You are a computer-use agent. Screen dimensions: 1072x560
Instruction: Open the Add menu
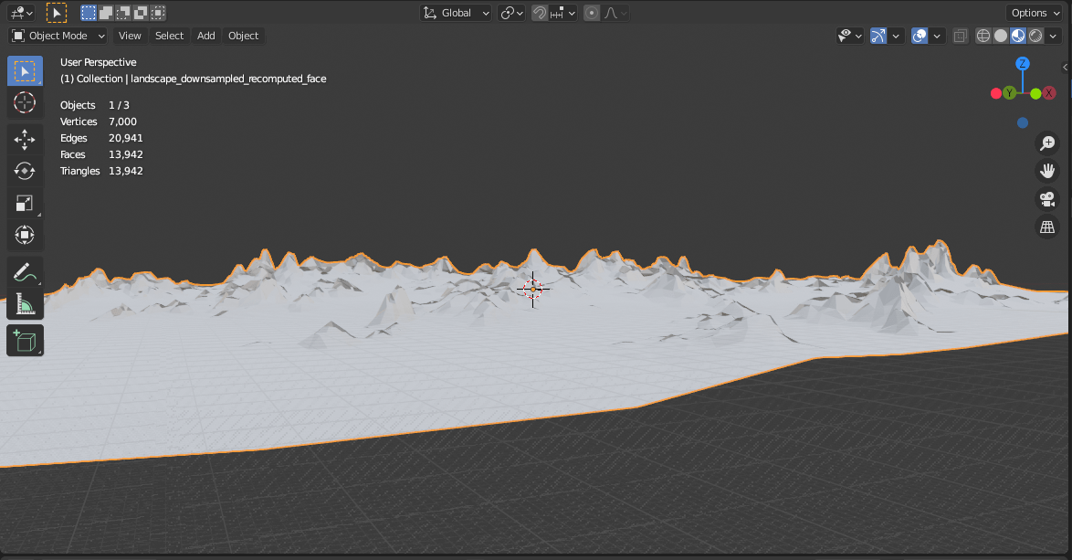(x=205, y=36)
